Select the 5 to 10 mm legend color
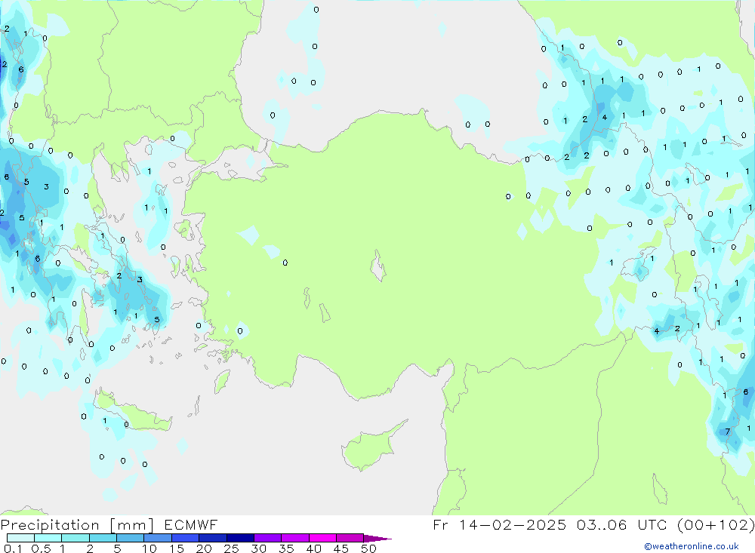 click(130, 538)
